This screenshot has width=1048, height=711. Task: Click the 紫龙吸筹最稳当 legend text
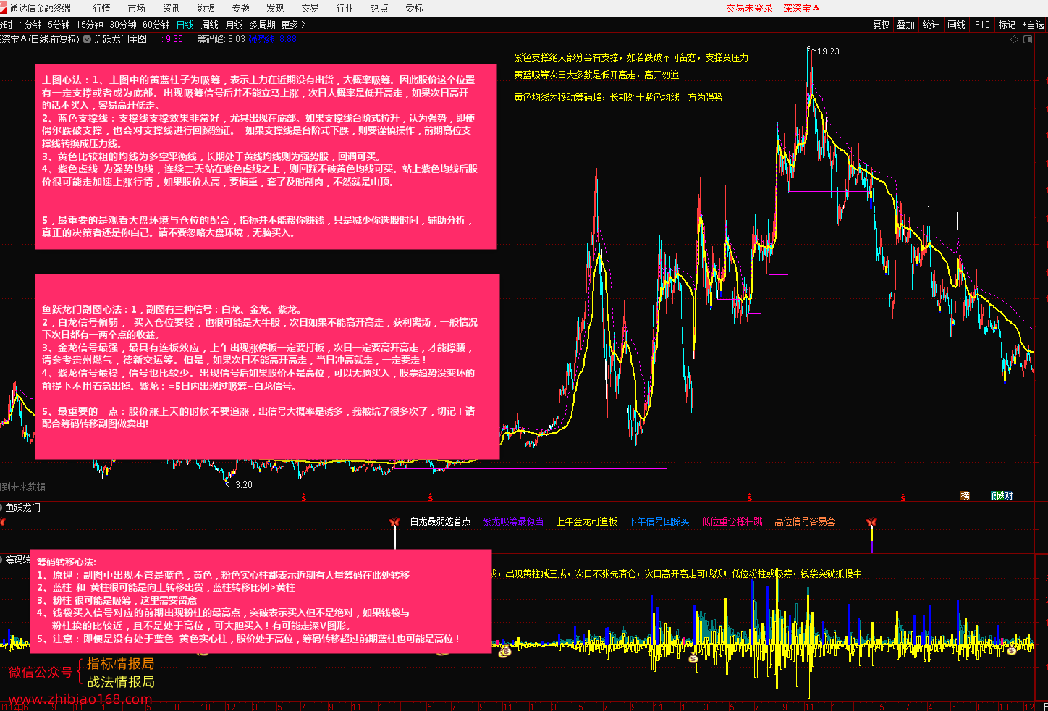[x=513, y=521]
